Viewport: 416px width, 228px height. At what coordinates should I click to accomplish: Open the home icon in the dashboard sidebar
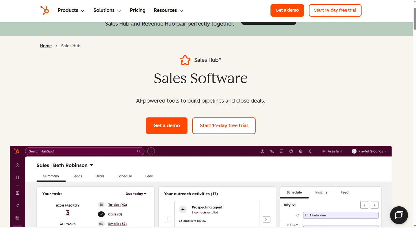point(18,165)
